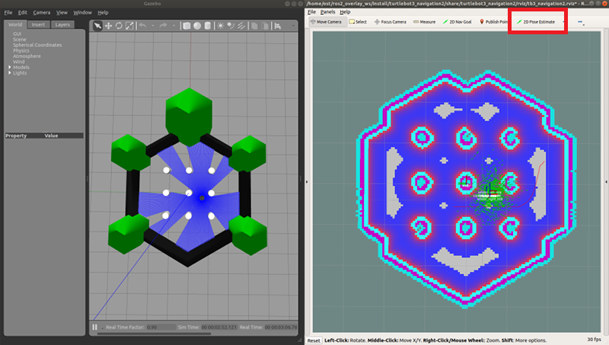Switch to the World tab

pos(15,24)
